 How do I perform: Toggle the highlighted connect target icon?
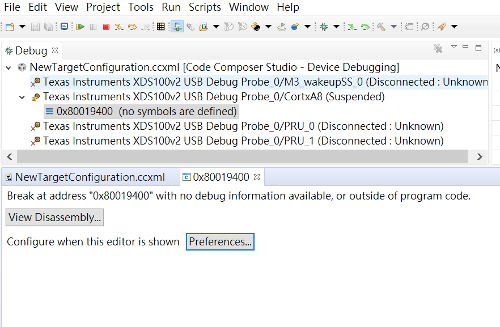coord(177,27)
